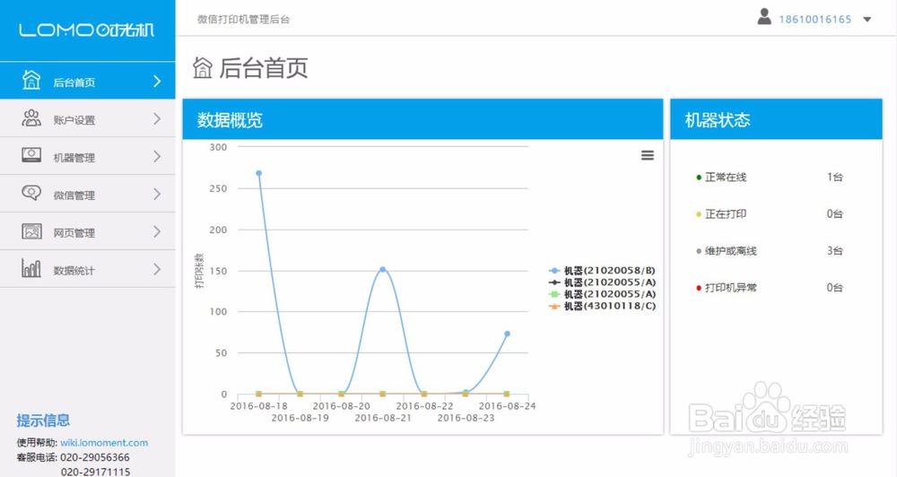Screen dimensions: 897x477
Task: Click the 打印机异常 status row label
Action: point(730,288)
